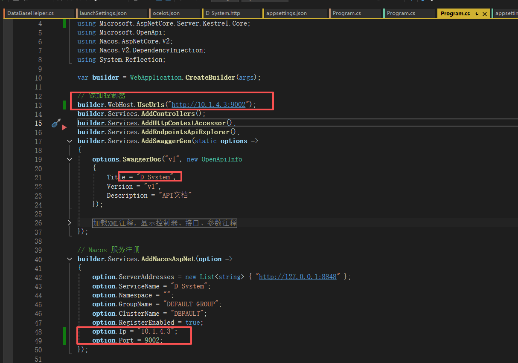Click the Namespace property on line 44
This screenshot has width=518, height=363.
point(135,295)
